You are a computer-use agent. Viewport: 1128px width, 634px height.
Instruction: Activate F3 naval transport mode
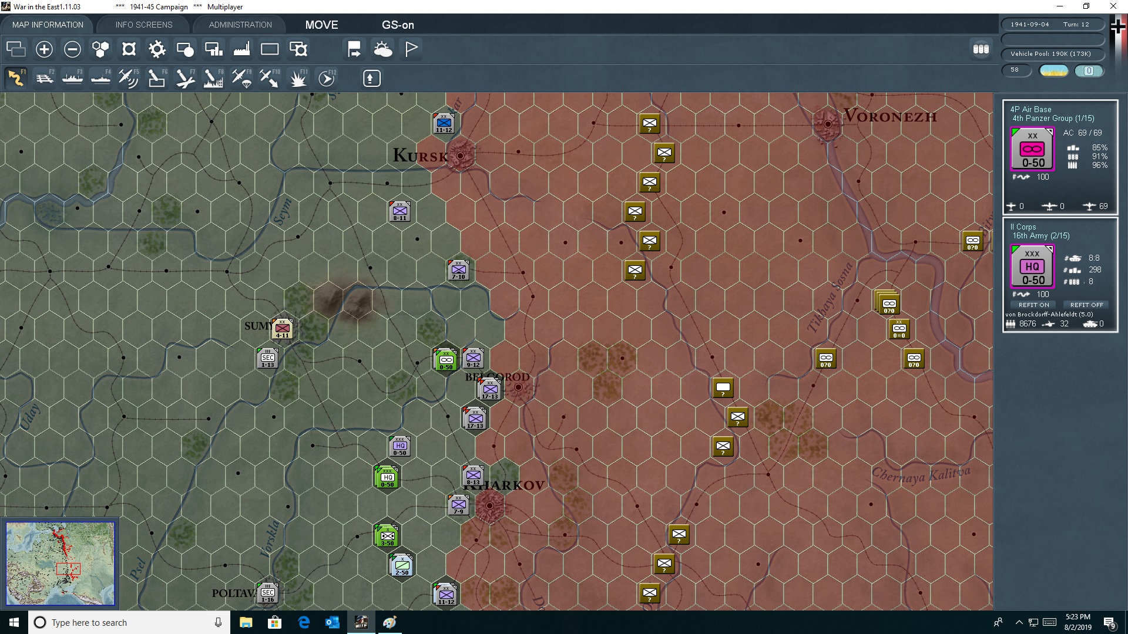coord(73,78)
